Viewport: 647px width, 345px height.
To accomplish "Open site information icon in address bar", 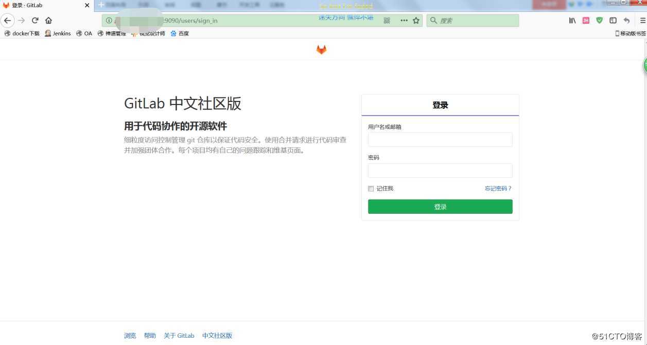I will (x=109, y=21).
